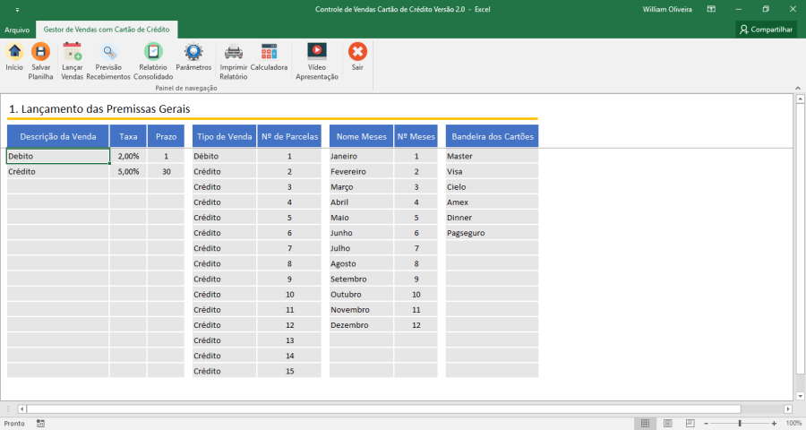The height and width of the screenshot is (430, 806).
Task: Click the Prazo column header
Action: pyautogui.click(x=166, y=136)
